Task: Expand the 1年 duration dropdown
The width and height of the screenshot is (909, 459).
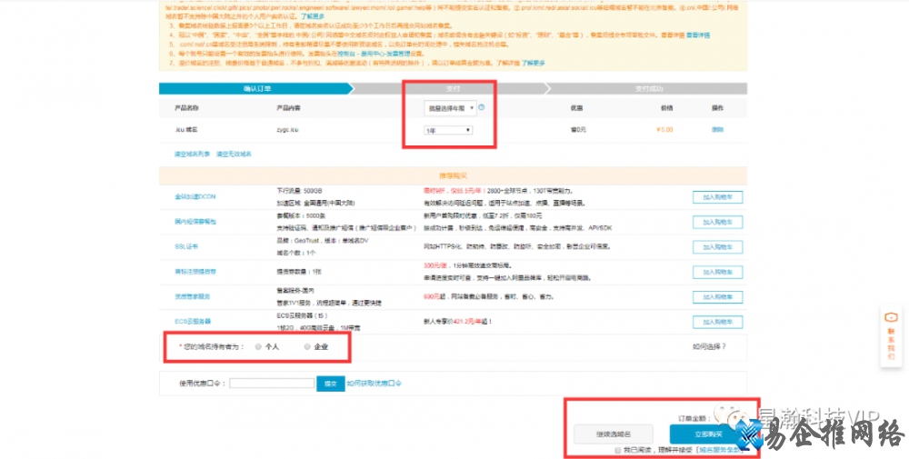Action: tap(448, 130)
